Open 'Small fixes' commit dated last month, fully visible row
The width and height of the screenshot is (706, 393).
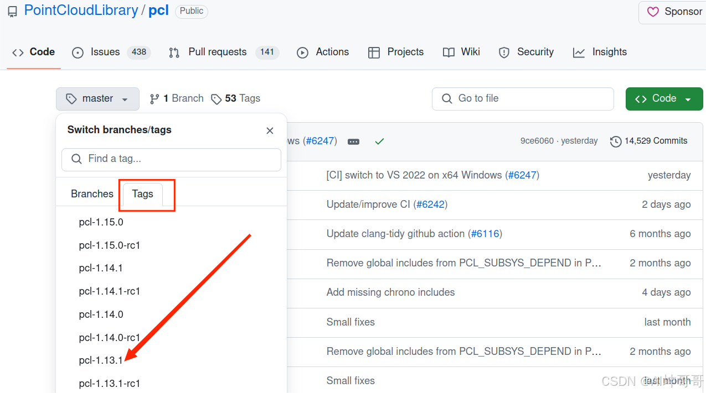click(x=351, y=322)
